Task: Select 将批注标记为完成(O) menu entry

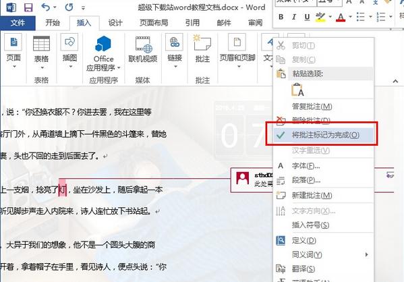Action: [x=324, y=135]
